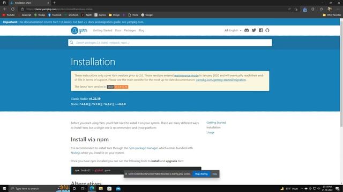Viewport: 343px width, 192px height.
Task: Open the Cortana circle on the taskbar
Action: click(74, 188)
